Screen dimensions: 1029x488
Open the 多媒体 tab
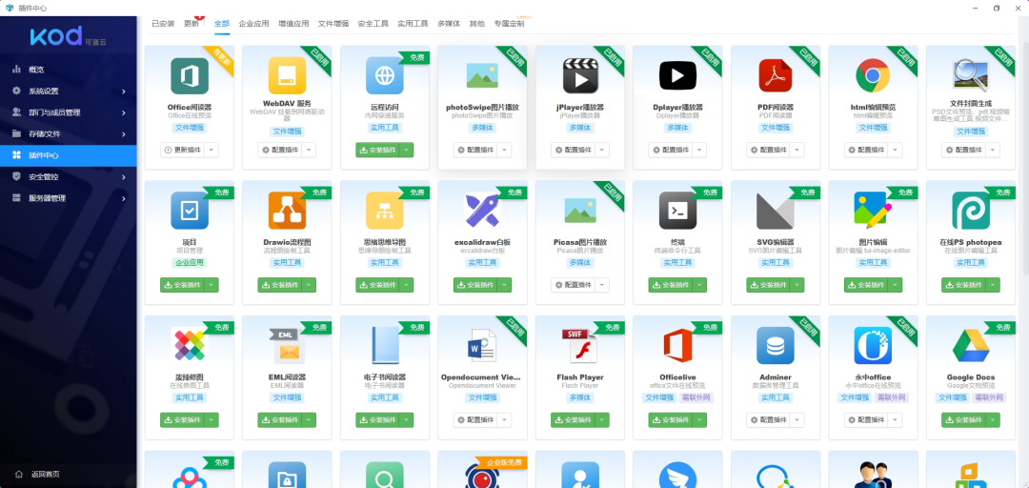point(449,24)
